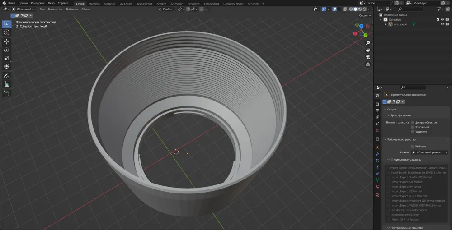Open the Tool properties tab
452x230 pixels.
(x=377, y=96)
